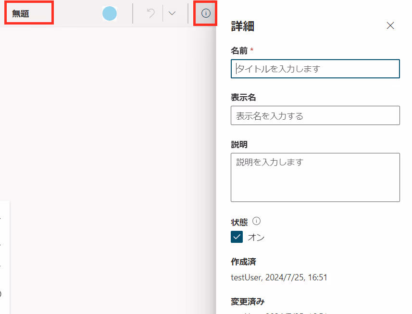This screenshot has height=314, width=412.
Task: Uncheck the オン status checkbox
Action: (x=237, y=237)
